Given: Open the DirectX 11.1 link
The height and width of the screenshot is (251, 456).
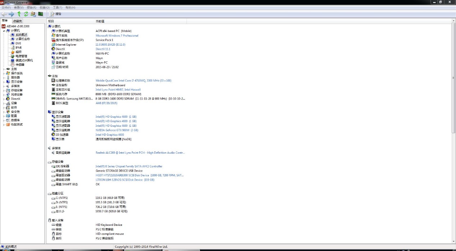Looking at the screenshot, I should [x=103, y=49].
